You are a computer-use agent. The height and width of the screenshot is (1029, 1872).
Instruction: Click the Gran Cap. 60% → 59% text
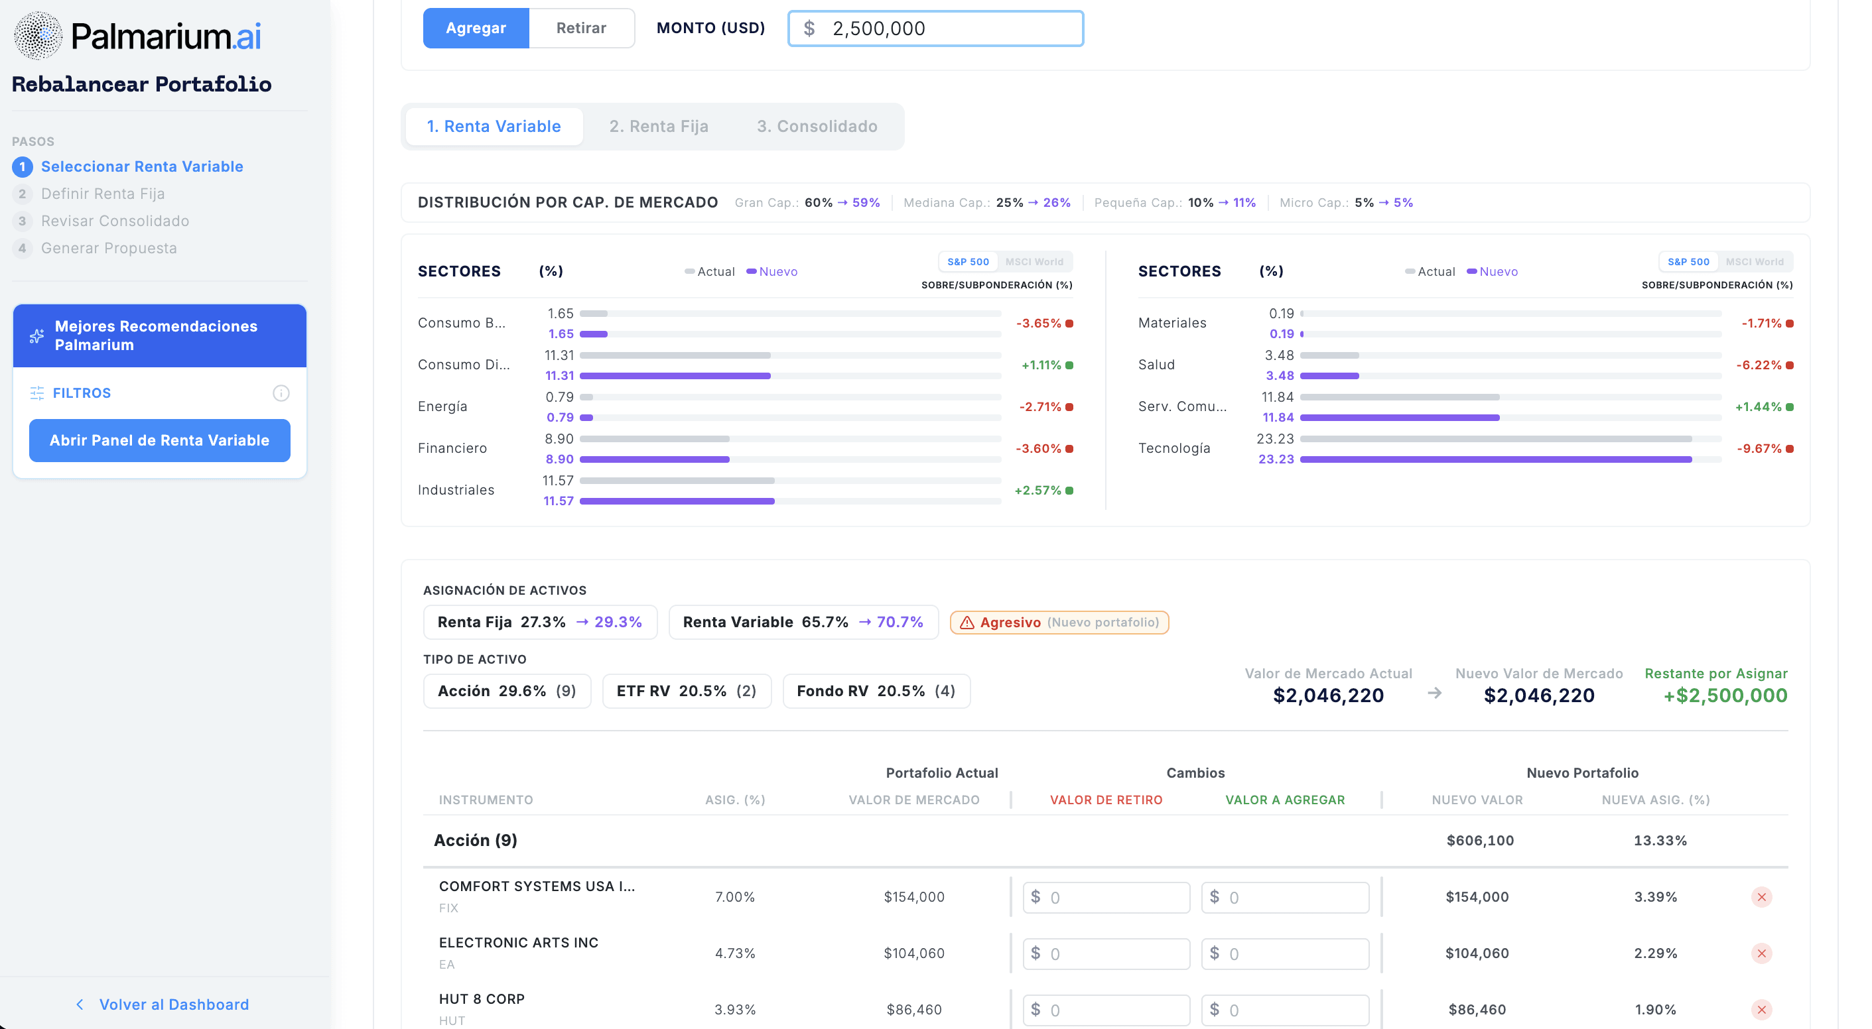(807, 203)
